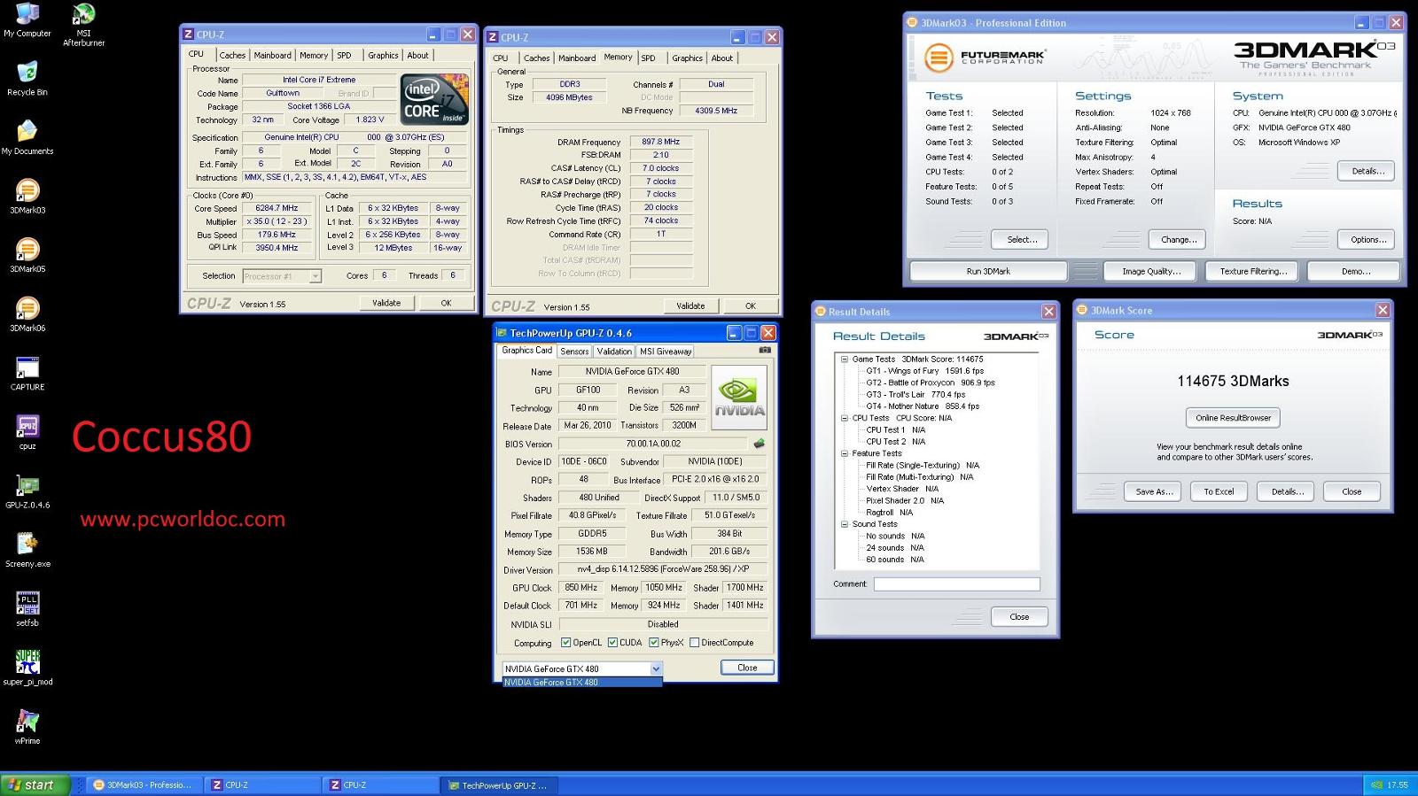Image resolution: width=1418 pixels, height=796 pixels.
Task: Toggle DirectCompute checkbox in GPU-Z
Action: (x=694, y=643)
